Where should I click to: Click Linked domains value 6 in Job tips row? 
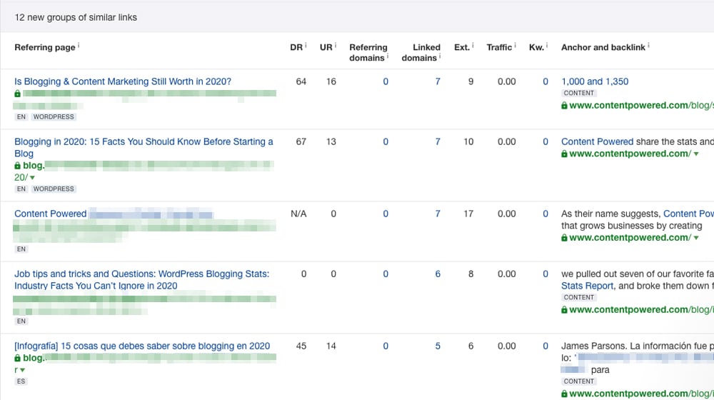pos(438,274)
